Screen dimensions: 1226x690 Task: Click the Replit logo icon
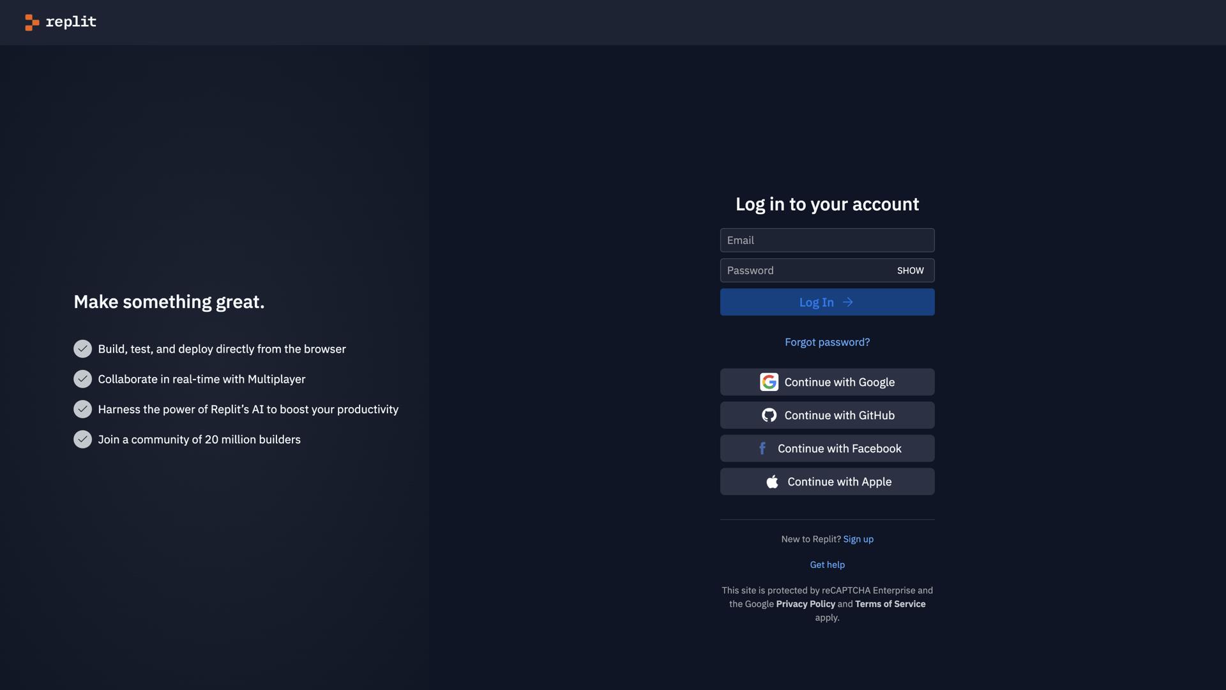32,22
